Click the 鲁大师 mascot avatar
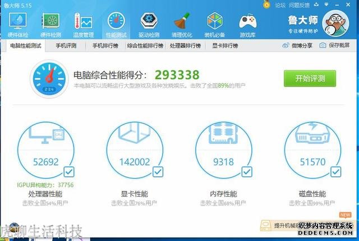 [x=335, y=23]
